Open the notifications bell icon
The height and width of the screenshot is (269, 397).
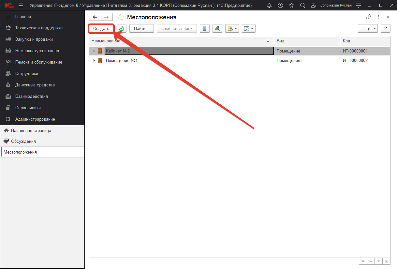click(269, 6)
